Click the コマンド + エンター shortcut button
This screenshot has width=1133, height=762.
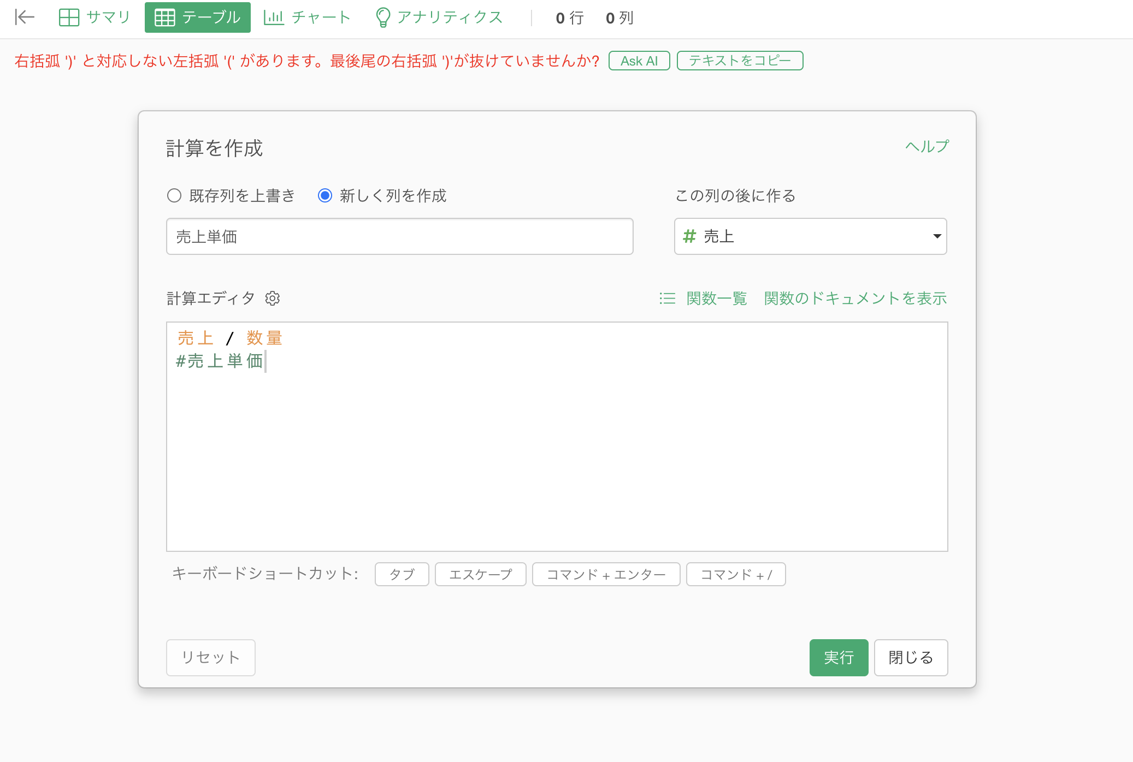click(606, 574)
